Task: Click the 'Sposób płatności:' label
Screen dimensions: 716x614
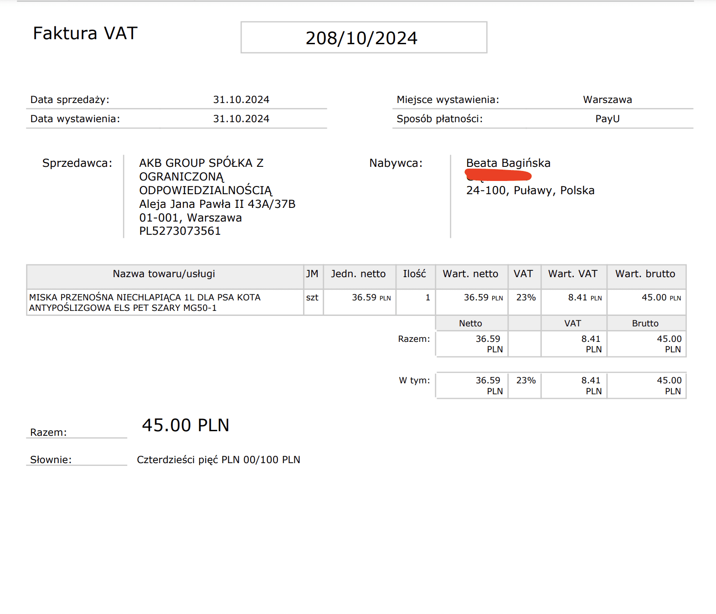Action: (440, 119)
